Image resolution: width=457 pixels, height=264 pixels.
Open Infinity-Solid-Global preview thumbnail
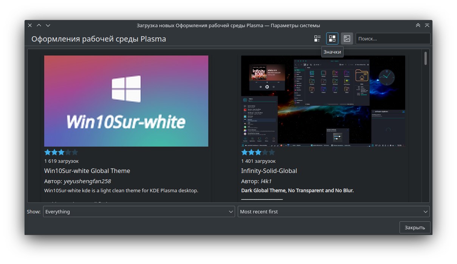(323, 101)
